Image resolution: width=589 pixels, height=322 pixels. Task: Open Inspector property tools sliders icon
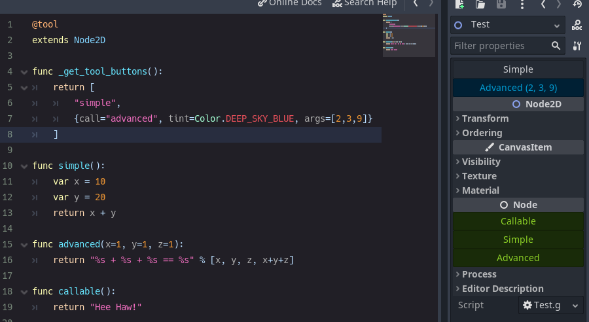577,46
